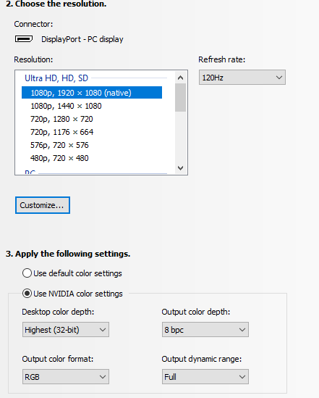The height and width of the screenshot is (398, 319).
Task: Open the Output dynamic range dropdown
Action: (205, 377)
